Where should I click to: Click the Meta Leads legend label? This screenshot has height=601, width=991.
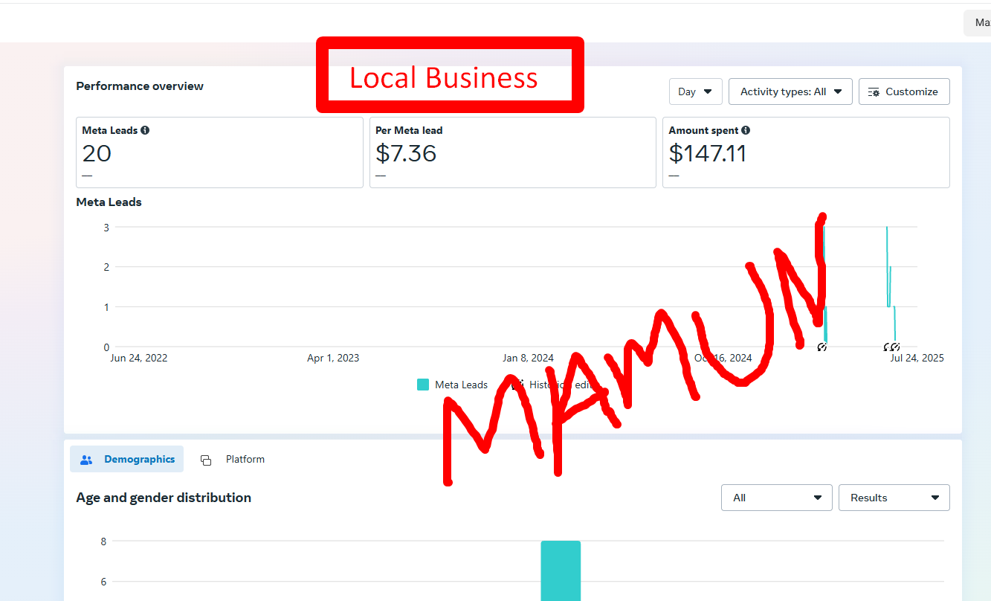click(461, 385)
